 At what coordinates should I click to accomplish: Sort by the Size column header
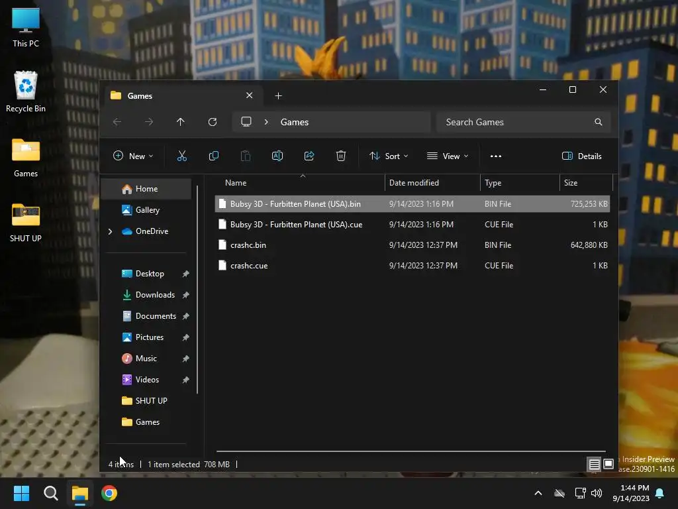[586, 183]
